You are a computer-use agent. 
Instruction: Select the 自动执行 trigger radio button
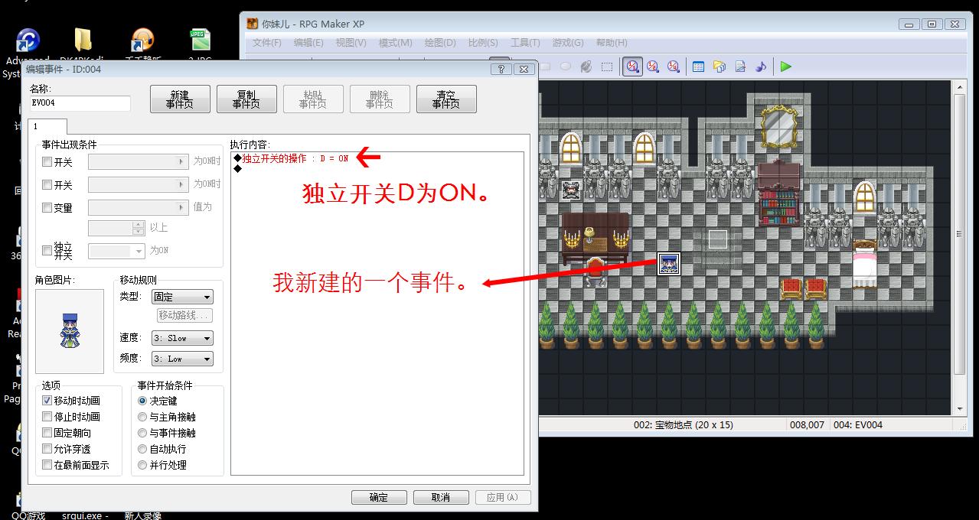[x=142, y=449]
